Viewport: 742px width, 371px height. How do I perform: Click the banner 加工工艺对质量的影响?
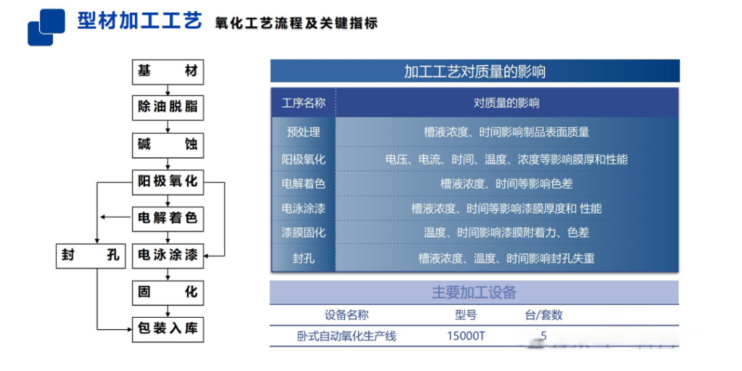(x=475, y=72)
